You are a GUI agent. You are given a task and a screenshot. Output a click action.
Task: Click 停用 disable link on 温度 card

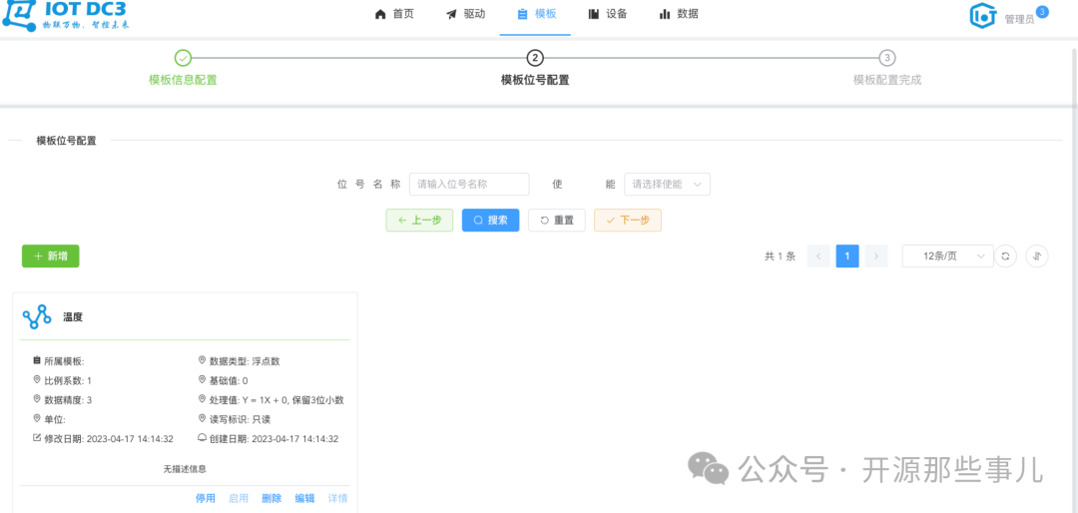206,499
